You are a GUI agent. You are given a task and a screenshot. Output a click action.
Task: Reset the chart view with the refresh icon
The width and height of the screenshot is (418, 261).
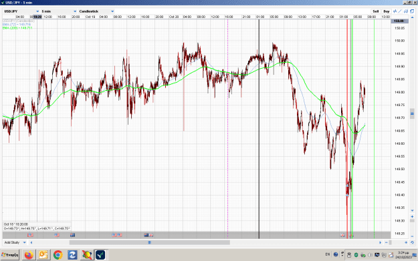coord(412,242)
